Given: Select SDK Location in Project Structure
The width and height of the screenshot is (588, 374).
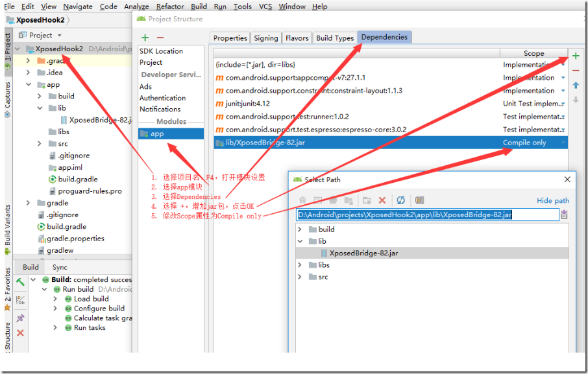Looking at the screenshot, I should coord(161,51).
